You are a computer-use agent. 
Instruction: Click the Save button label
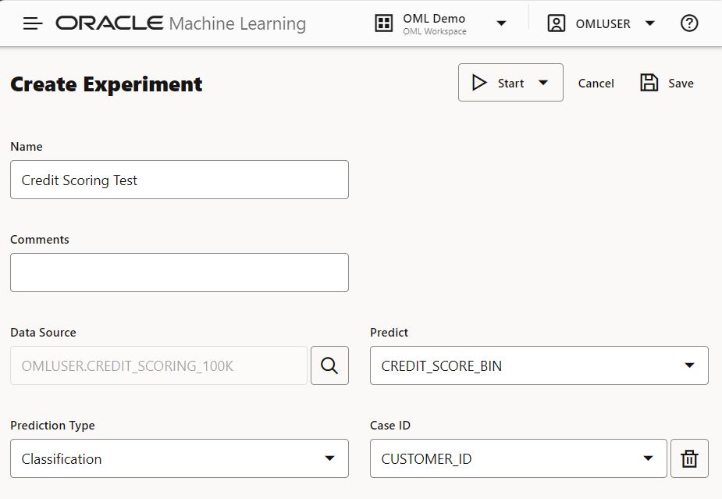(x=681, y=83)
